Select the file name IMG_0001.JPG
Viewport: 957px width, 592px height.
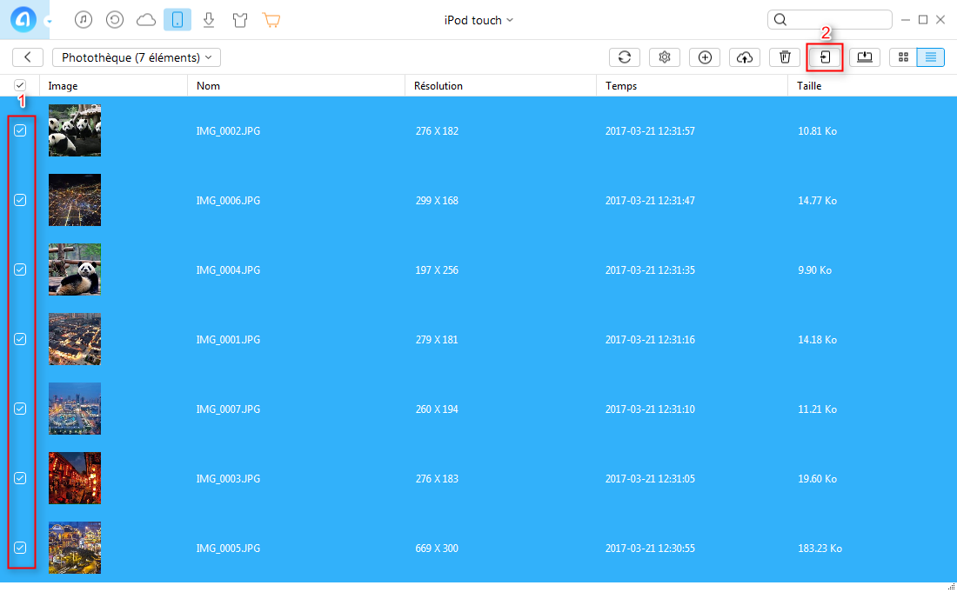[228, 340]
